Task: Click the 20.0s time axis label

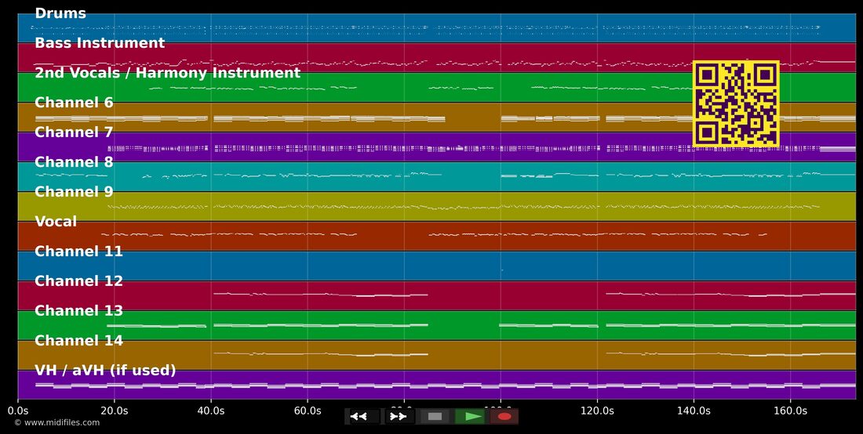Action: pyautogui.click(x=114, y=411)
